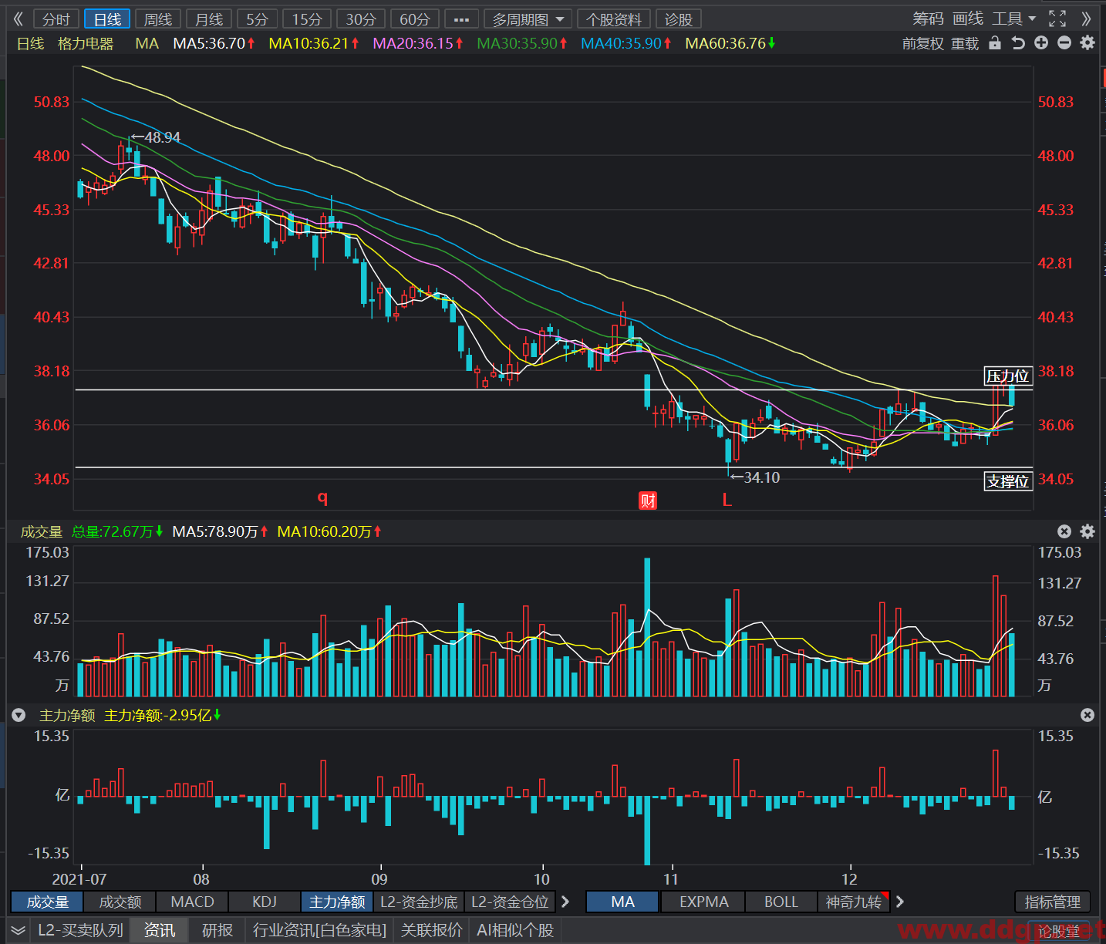Select the 60分 period
The width and height of the screenshot is (1106, 944).
[415, 19]
